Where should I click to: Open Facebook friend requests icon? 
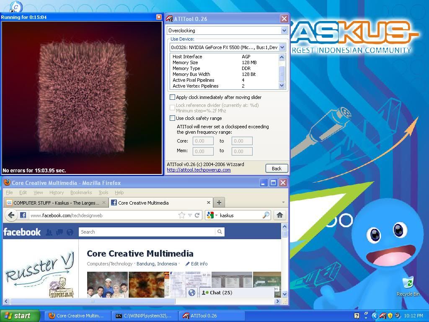pos(49,232)
